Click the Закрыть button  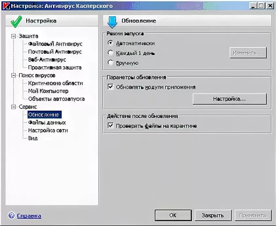point(213,215)
